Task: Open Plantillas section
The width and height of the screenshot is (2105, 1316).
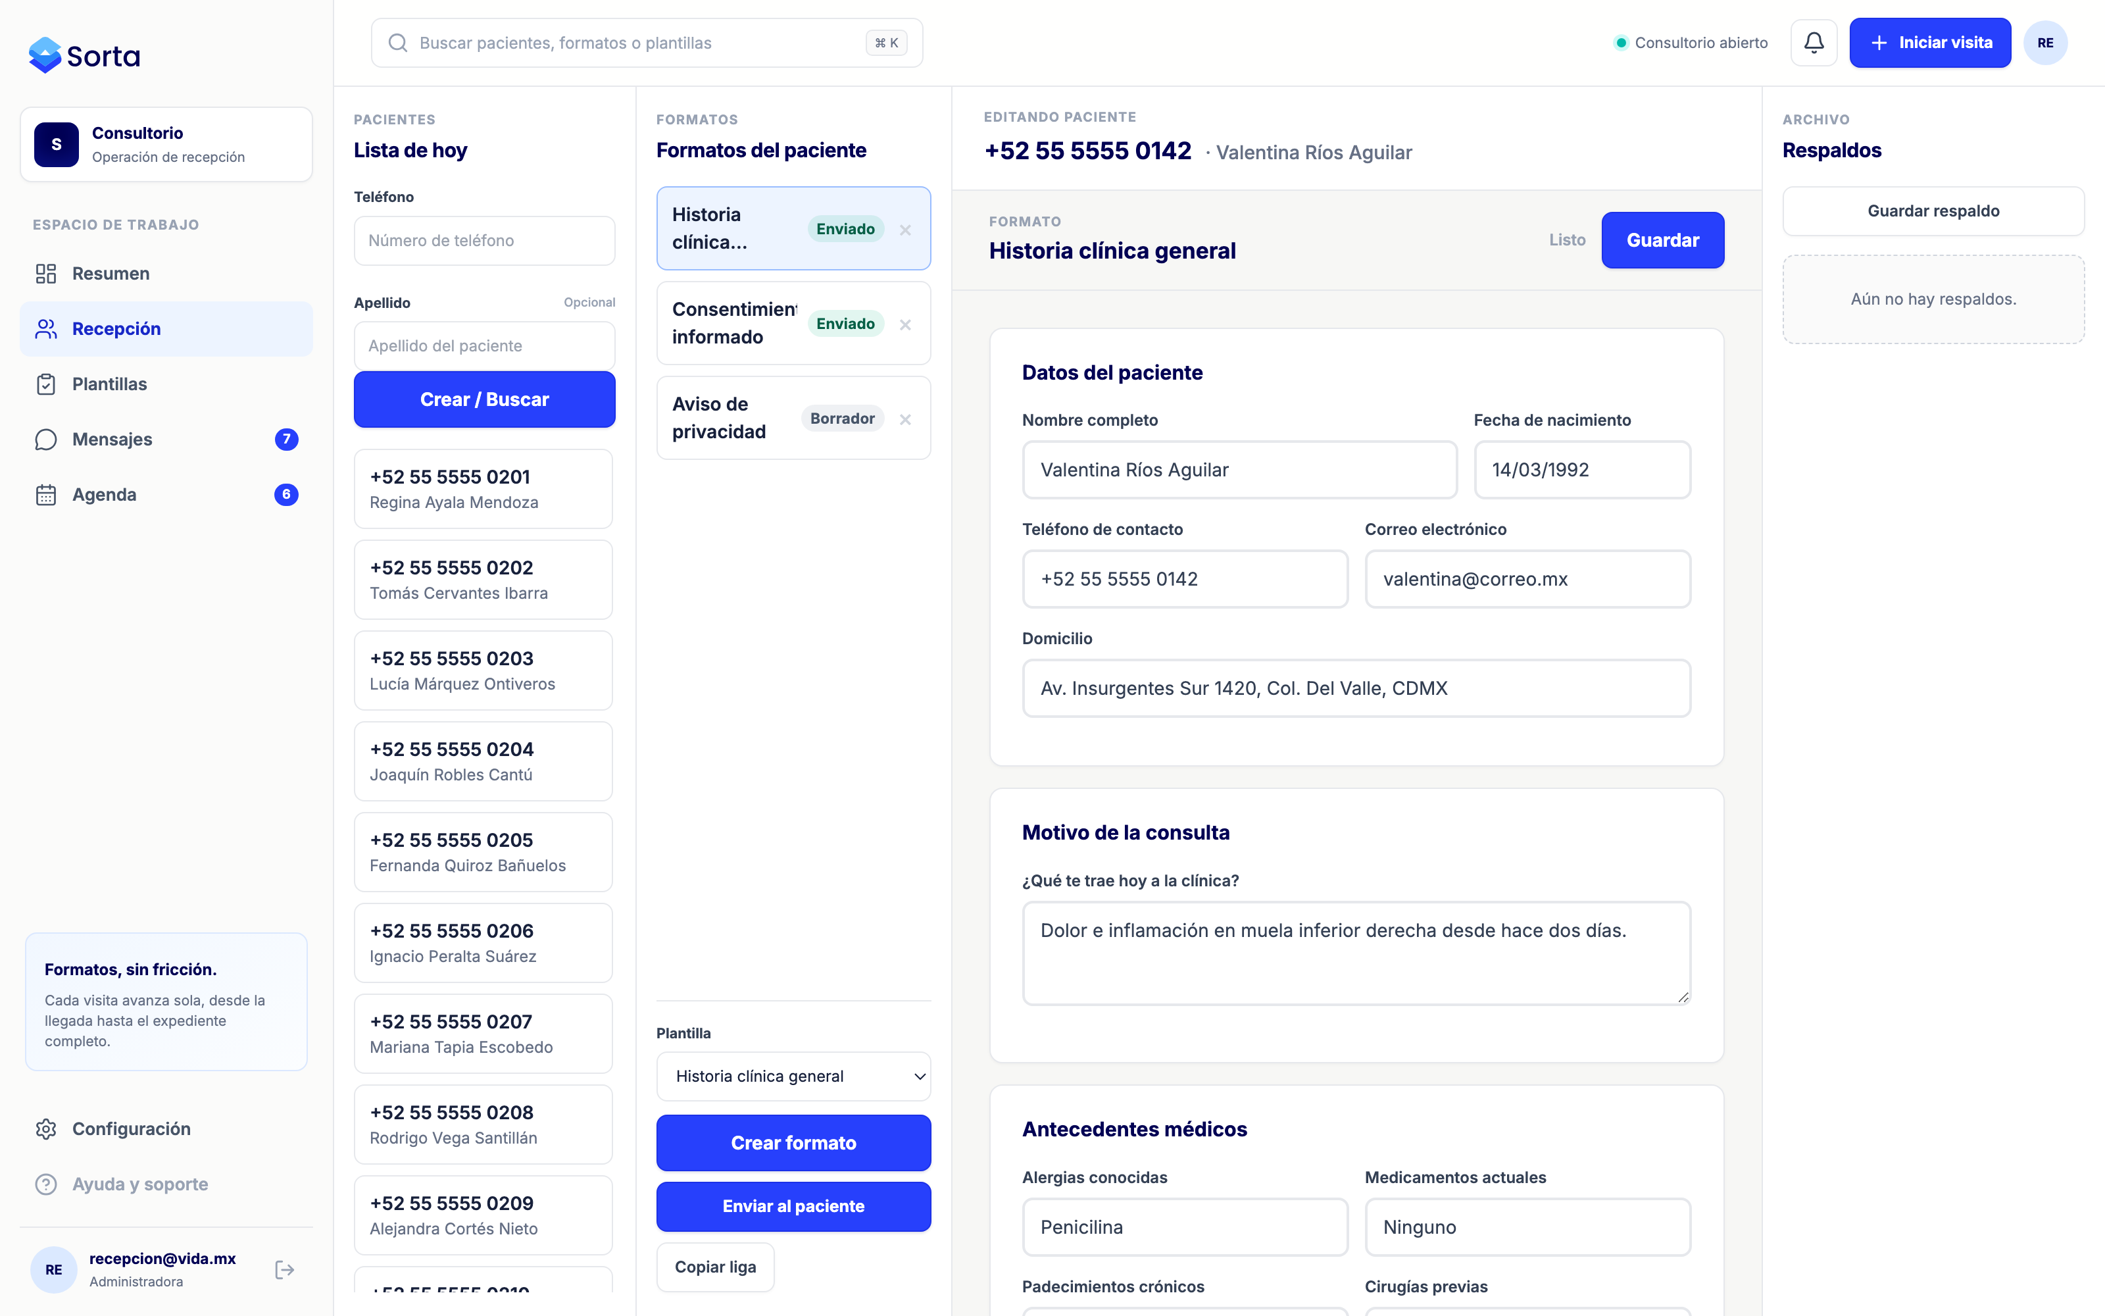Action: point(166,384)
